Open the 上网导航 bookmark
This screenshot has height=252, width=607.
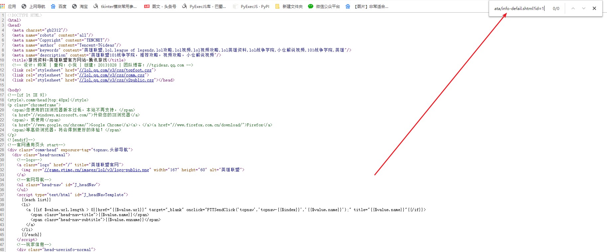click(33, 6)
